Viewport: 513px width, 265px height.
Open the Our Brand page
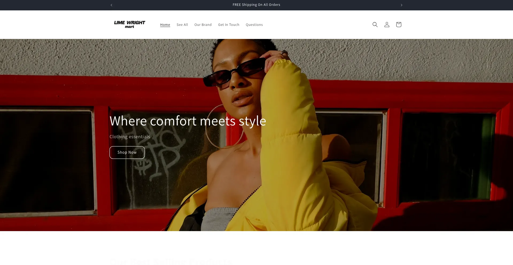point(203,25)
